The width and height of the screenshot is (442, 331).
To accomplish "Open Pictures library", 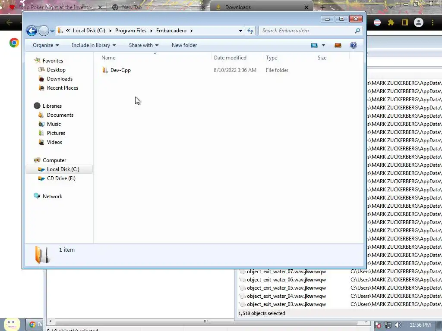I will click(56, 133).
